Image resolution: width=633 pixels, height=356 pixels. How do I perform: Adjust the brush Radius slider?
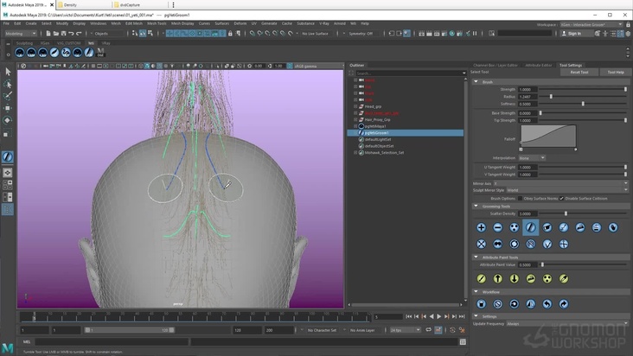pos(551,97)
